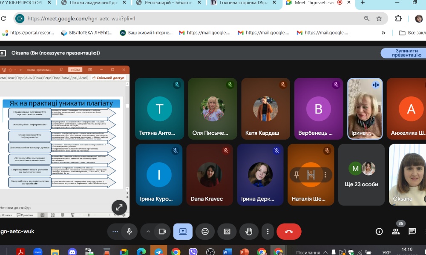
Task: Open the chat with everyone panel
Action: click(x=412, y=232)
